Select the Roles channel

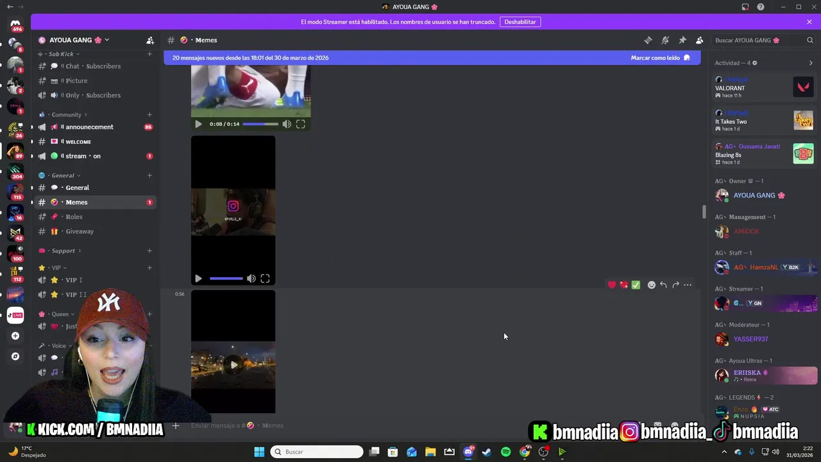[x=95, y=217]
